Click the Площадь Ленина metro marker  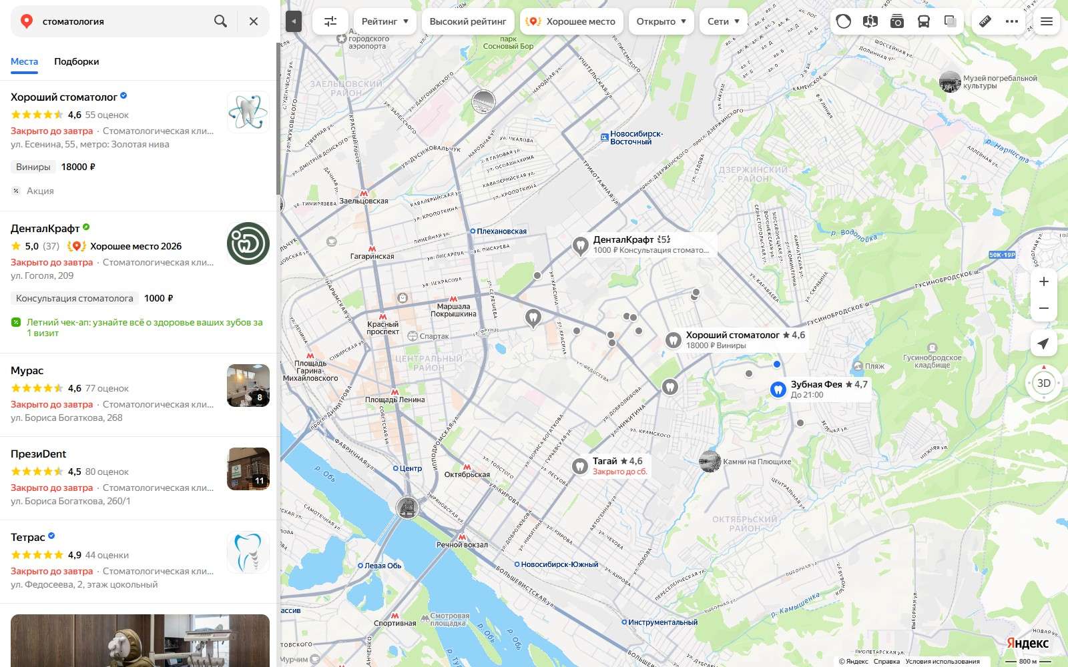click(394, 392)
